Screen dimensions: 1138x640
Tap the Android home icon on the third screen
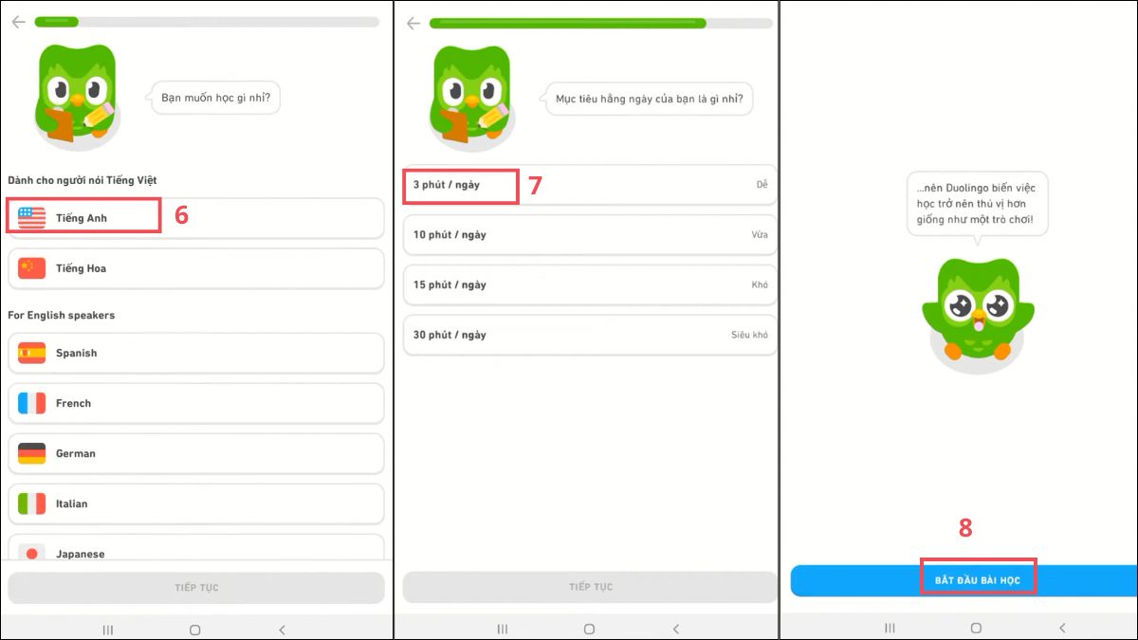pos(976,628)
